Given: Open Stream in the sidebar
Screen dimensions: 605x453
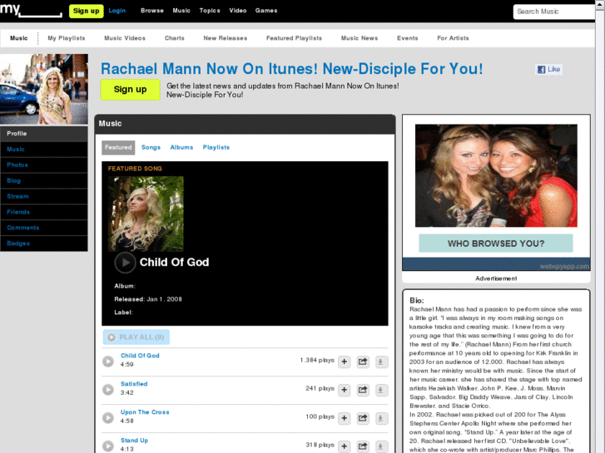Looking at the screenshot, I should 44,197.
